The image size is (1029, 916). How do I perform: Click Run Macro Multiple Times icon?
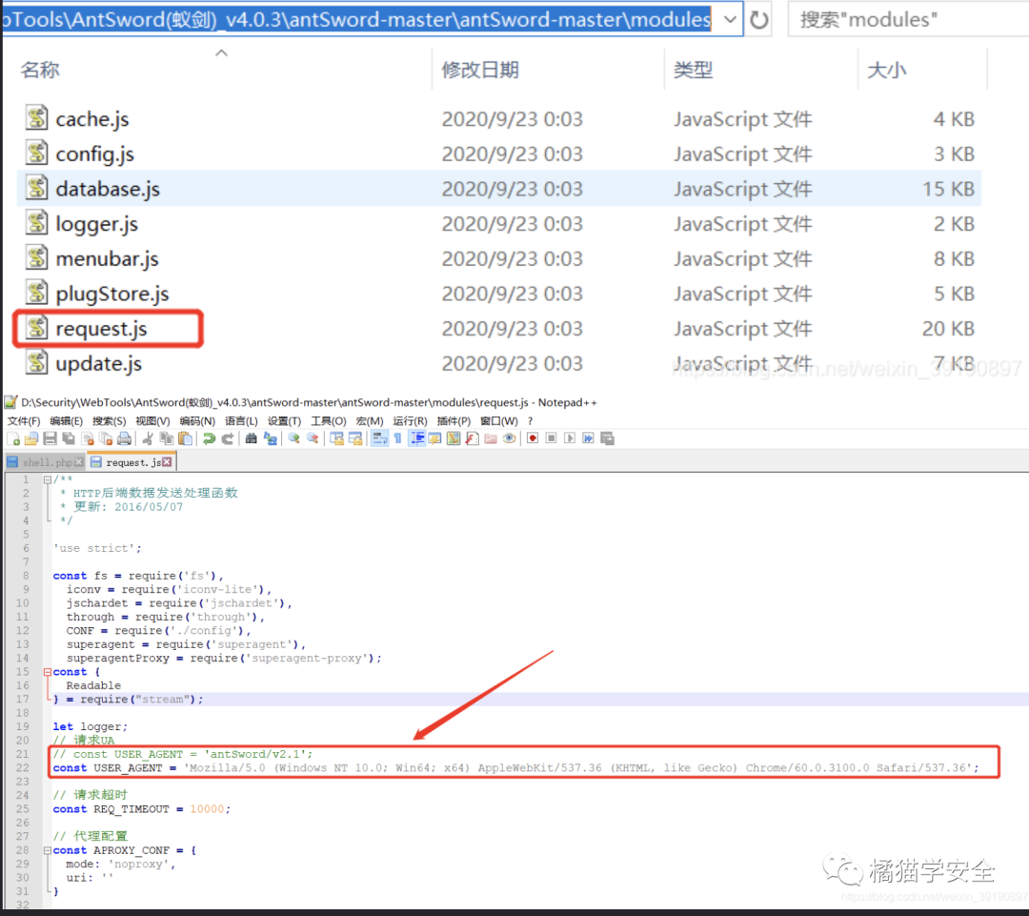click(x=588, y=438)
